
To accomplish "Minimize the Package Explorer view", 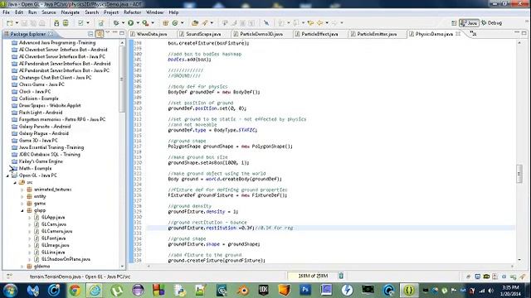I will point(114,33).
